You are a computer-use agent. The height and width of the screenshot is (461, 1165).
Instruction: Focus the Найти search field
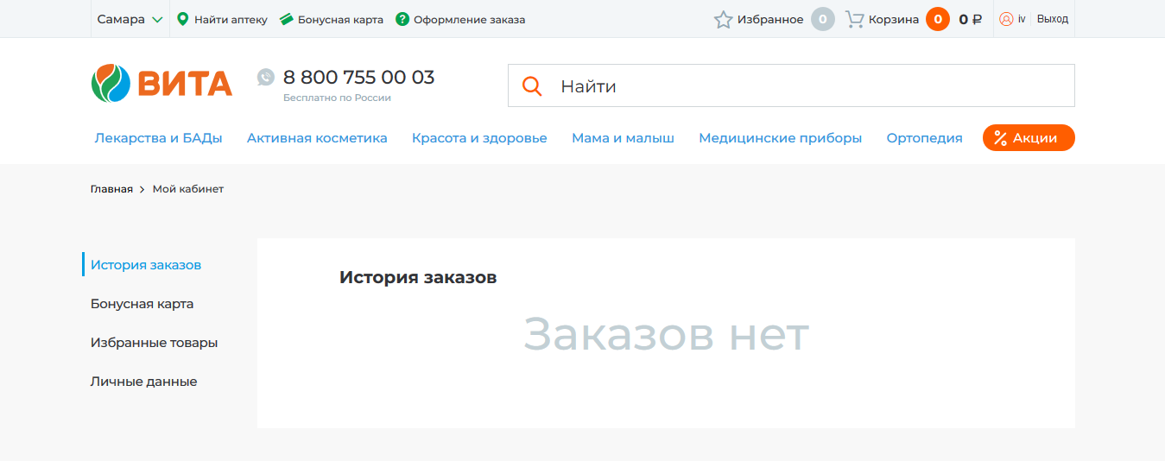(x=791, y=85)
